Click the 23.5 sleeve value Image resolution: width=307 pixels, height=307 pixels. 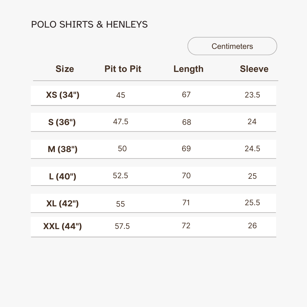click(252, 95)
